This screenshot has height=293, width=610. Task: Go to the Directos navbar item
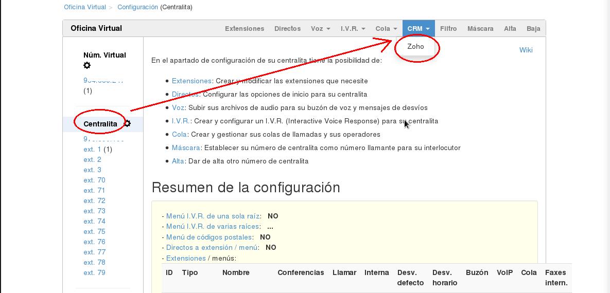[x=287, y=29]
